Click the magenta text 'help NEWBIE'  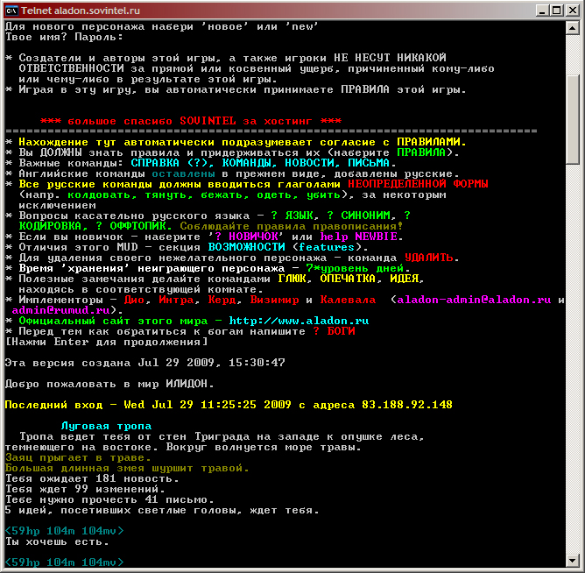pos(358,237)
